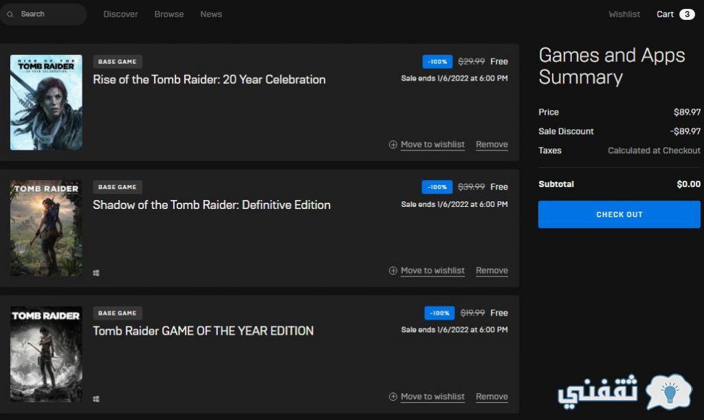Go to the Wishlist page
This screenshot has width=704, height=420.
pyautogui.click(x=624, y=14)
